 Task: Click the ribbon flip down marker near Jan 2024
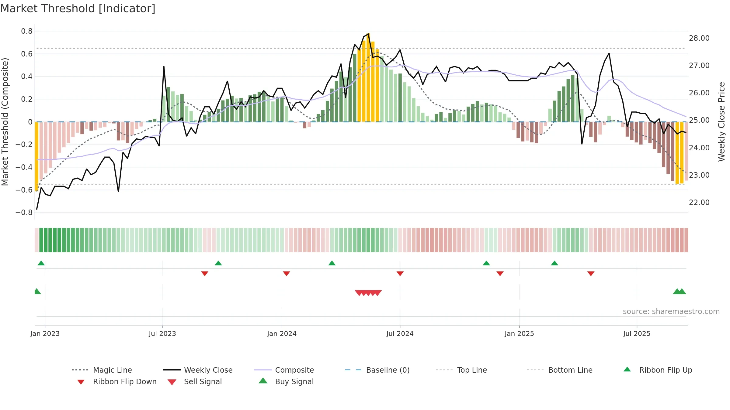(x=287, y=274)
